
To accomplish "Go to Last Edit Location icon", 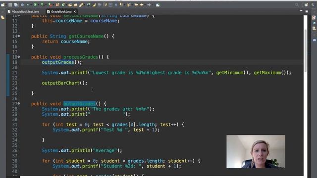I will 136,5.
